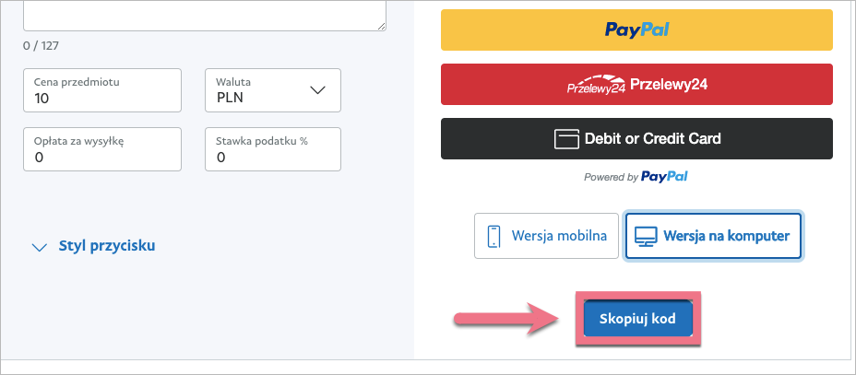The image size is (856, 375).
Task: Click the credit card icon
Action: [x=565, y=139]
